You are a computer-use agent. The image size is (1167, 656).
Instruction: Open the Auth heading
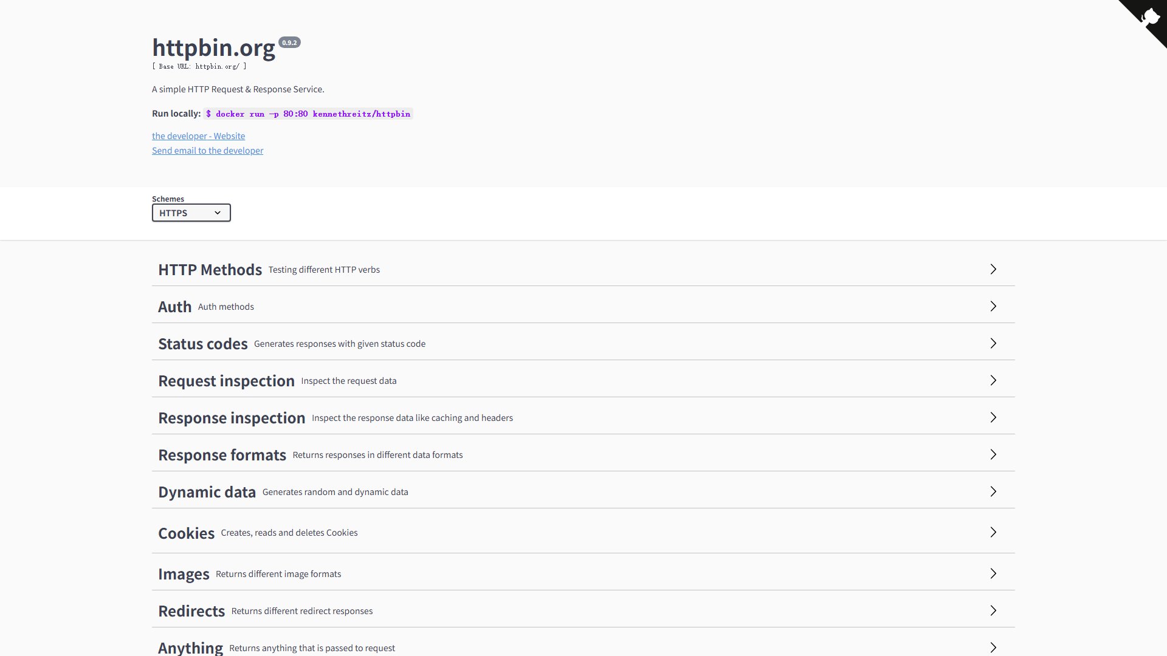tap(174, 307)
